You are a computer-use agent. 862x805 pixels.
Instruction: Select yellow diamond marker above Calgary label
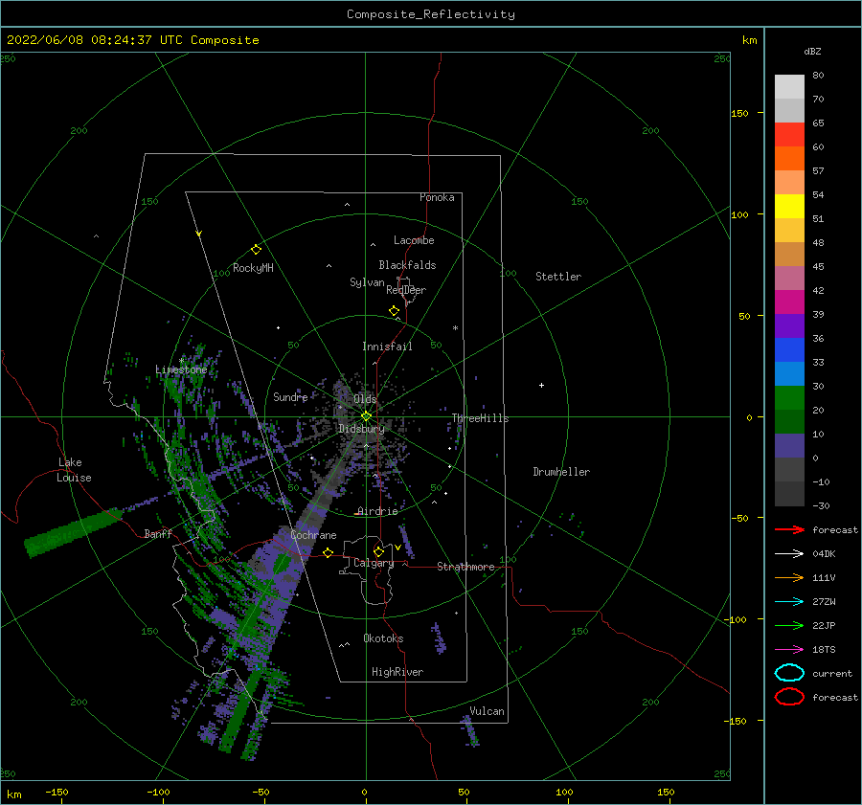378,551
